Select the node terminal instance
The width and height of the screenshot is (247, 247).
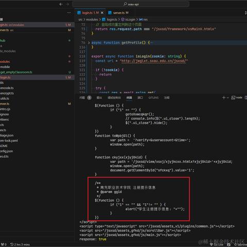click(237, 98)
